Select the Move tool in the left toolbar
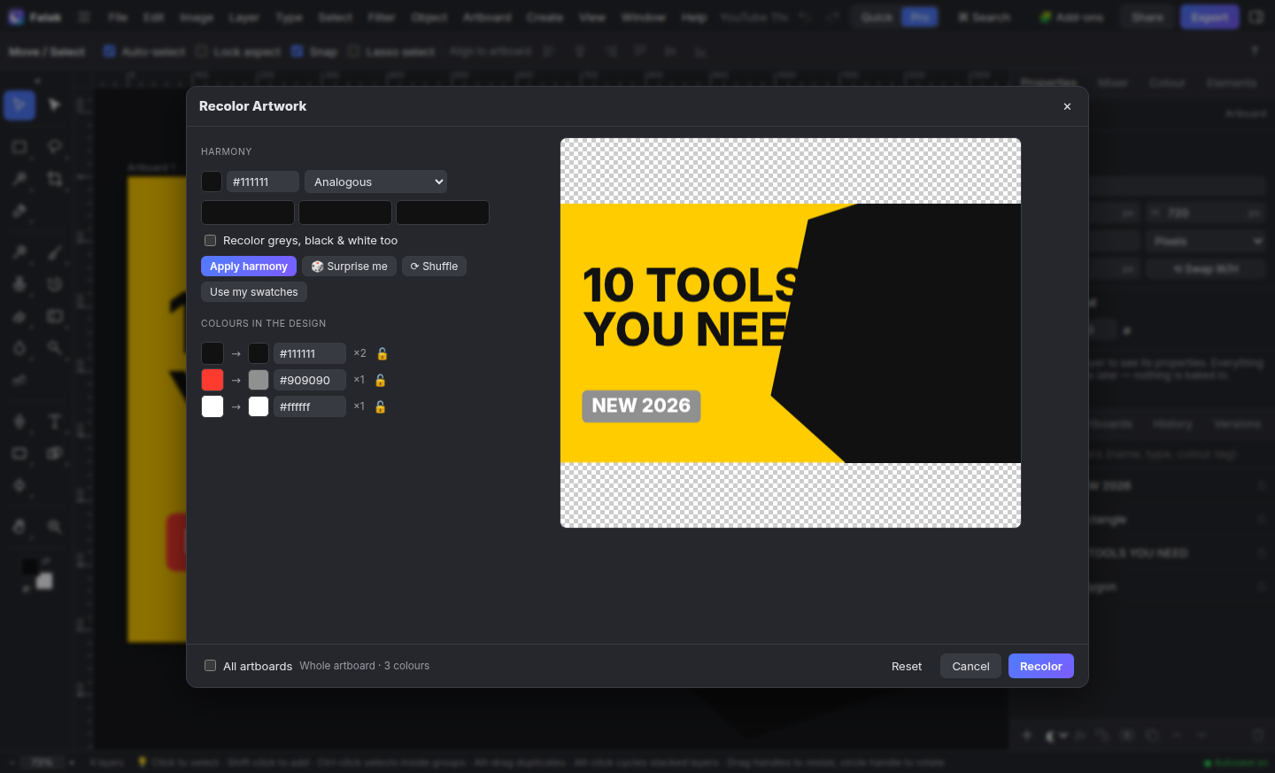Viewport: 1275px width, 773px height. pos(19,105)
